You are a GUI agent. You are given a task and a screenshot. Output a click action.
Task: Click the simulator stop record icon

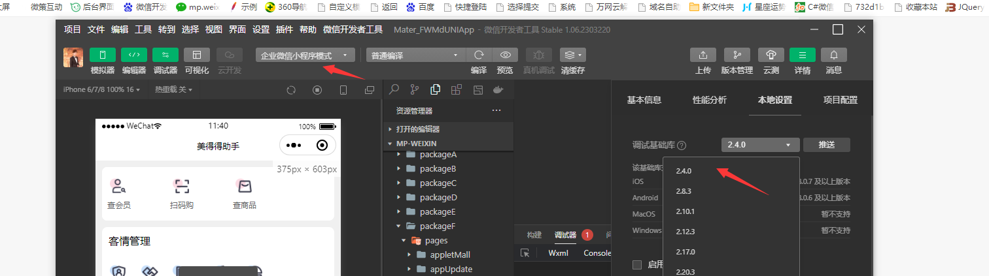point(317,89)
